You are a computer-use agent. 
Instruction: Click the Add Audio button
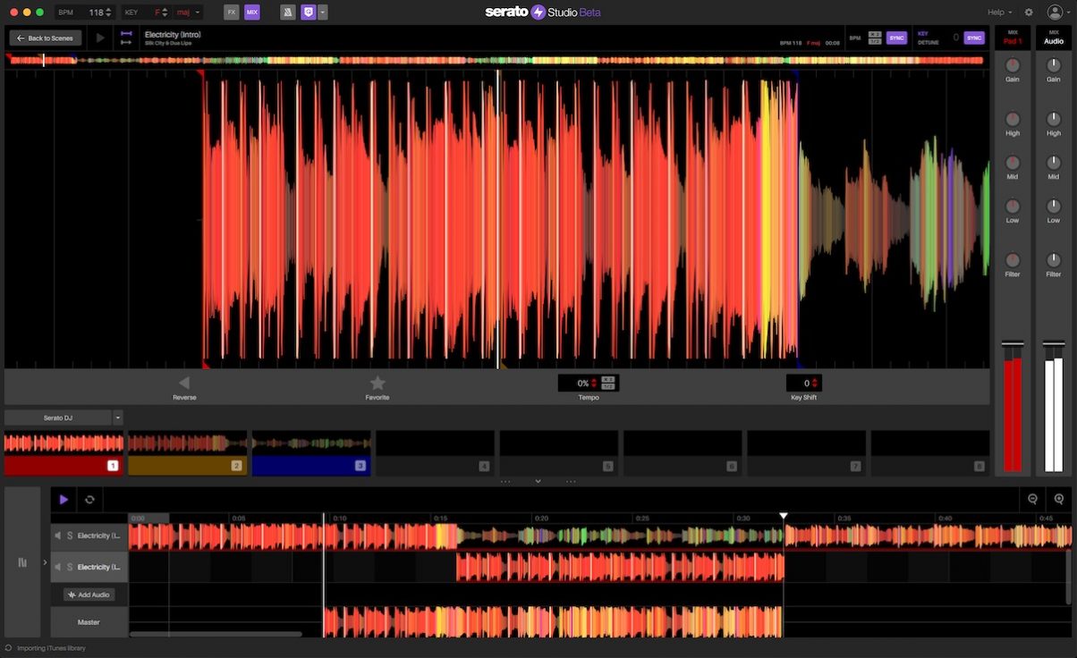pyautogui.click(x=89, y=595)
